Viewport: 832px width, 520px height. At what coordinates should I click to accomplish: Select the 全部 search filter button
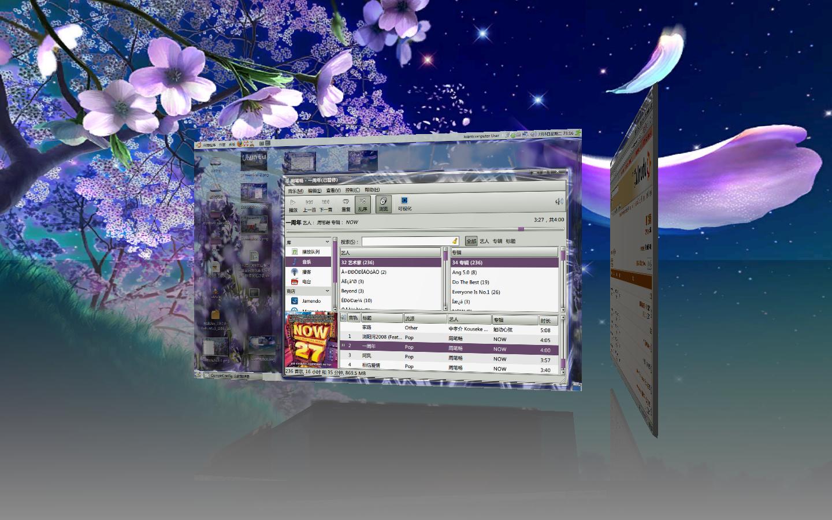point(471,241)
